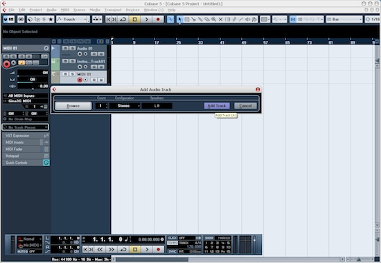Screen dimensions: 381x263
Task: Select the Range Selection tool
Action: click(x=186, y=19)
